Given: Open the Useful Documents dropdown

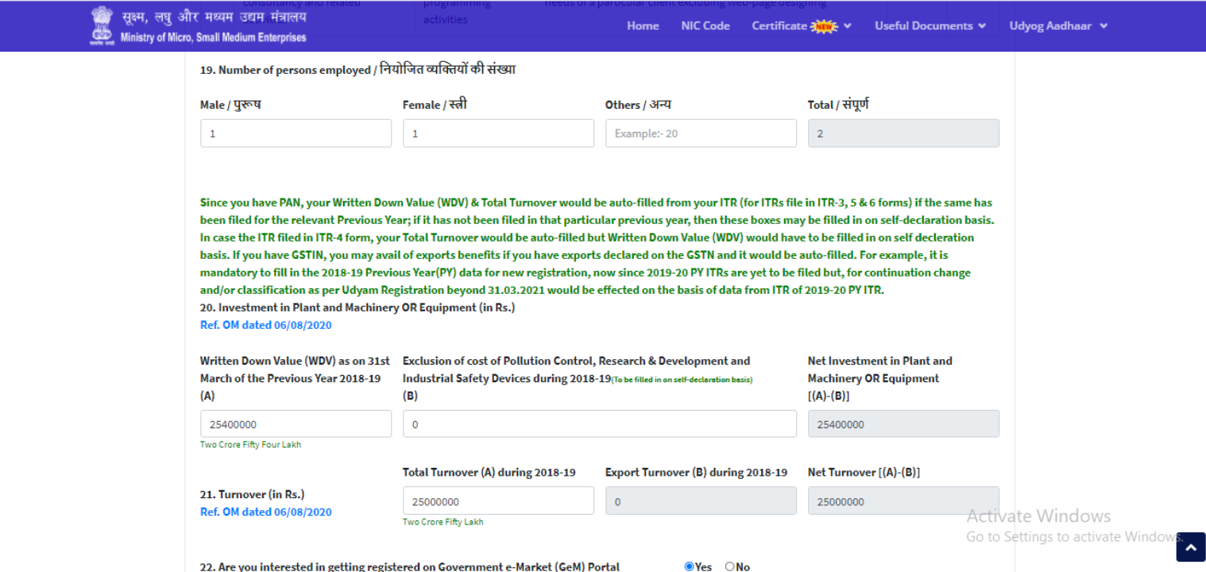Looking at the screenshot, I should click(x=930, y=26).
